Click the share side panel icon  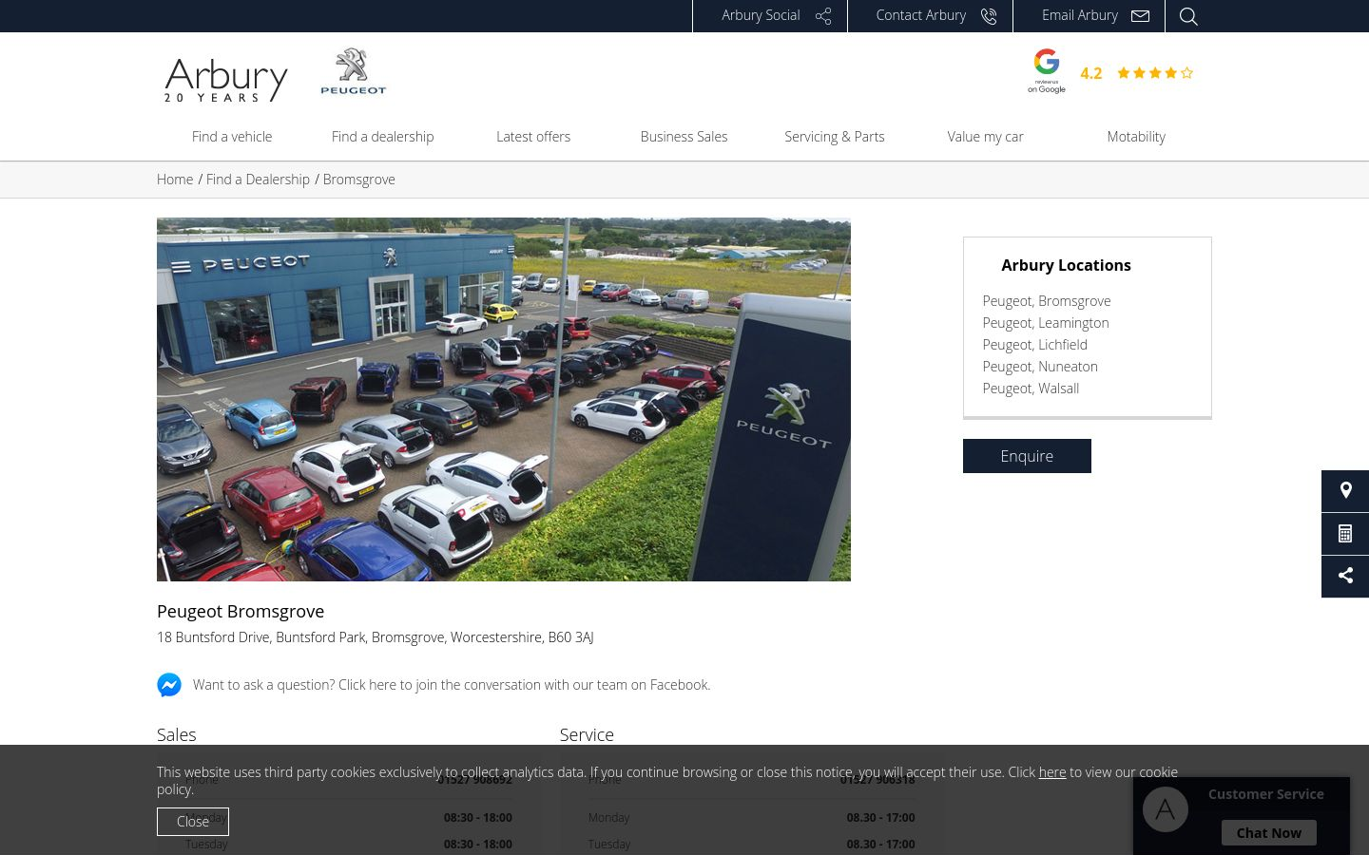[1345, 577]
